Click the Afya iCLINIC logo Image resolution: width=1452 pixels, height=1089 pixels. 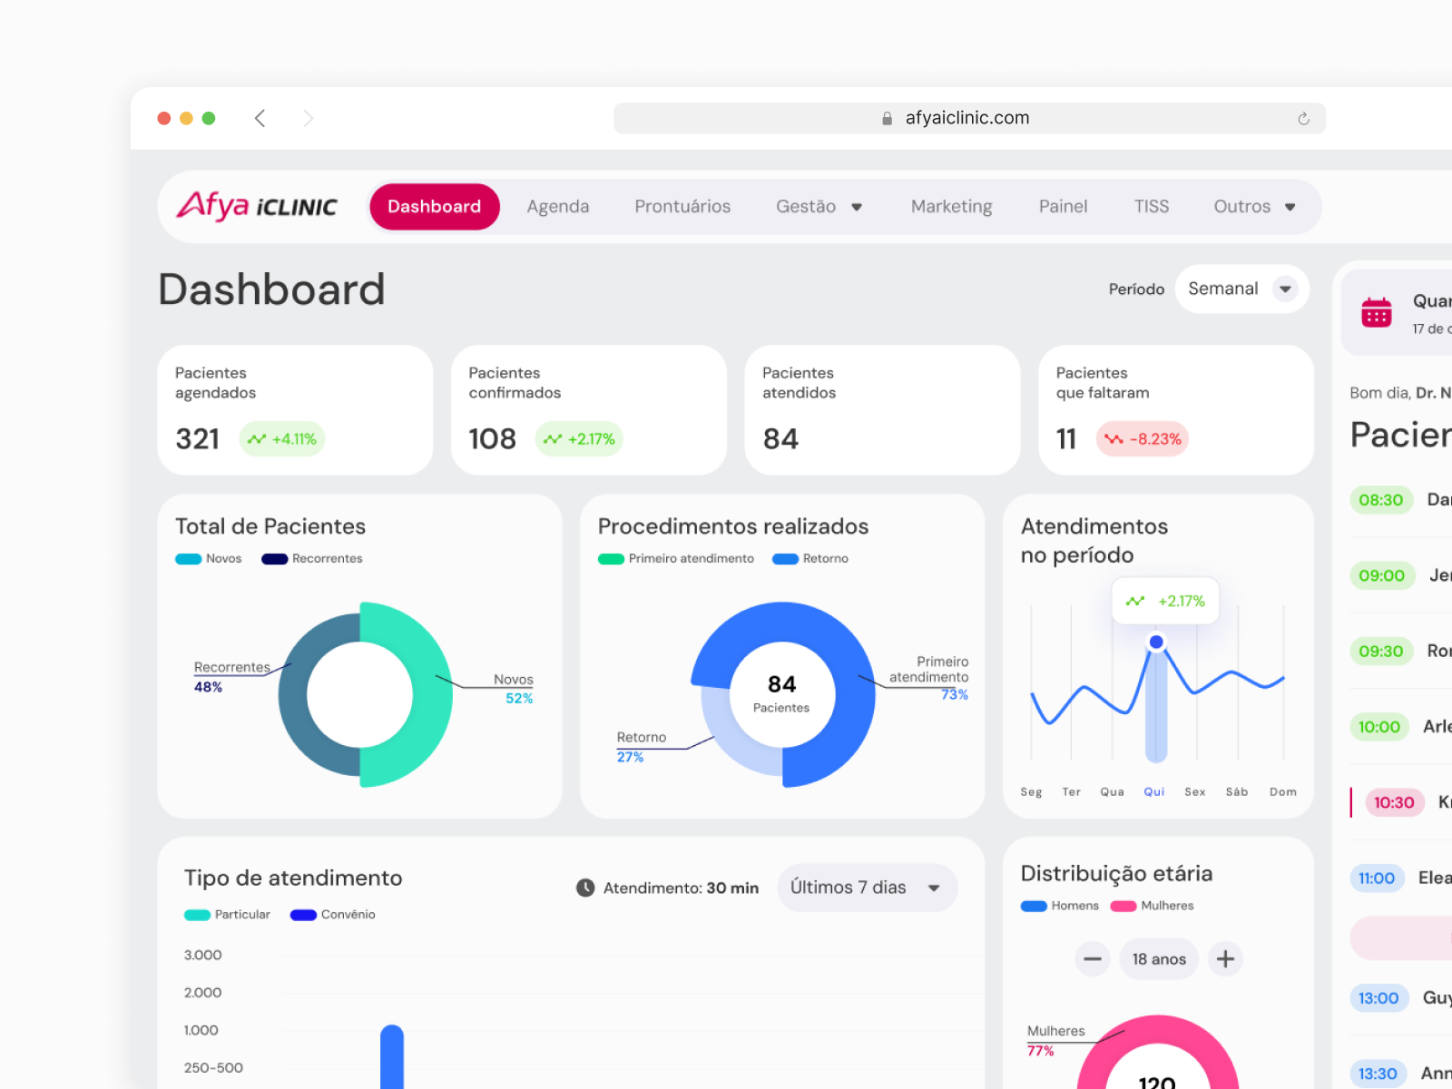(x=257, y=206)
